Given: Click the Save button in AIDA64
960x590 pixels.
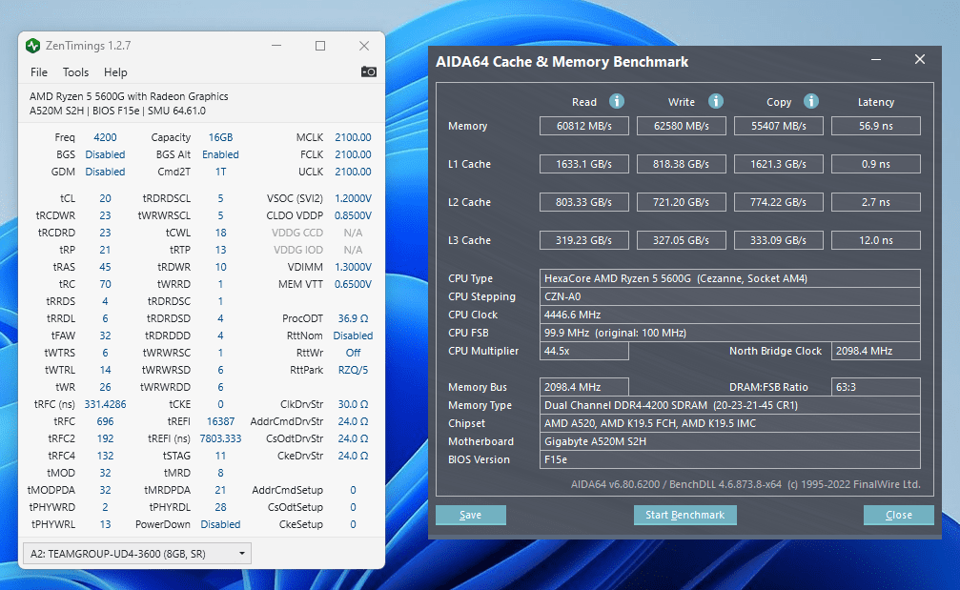Looking at the screenshot, I should click(471, 515).
